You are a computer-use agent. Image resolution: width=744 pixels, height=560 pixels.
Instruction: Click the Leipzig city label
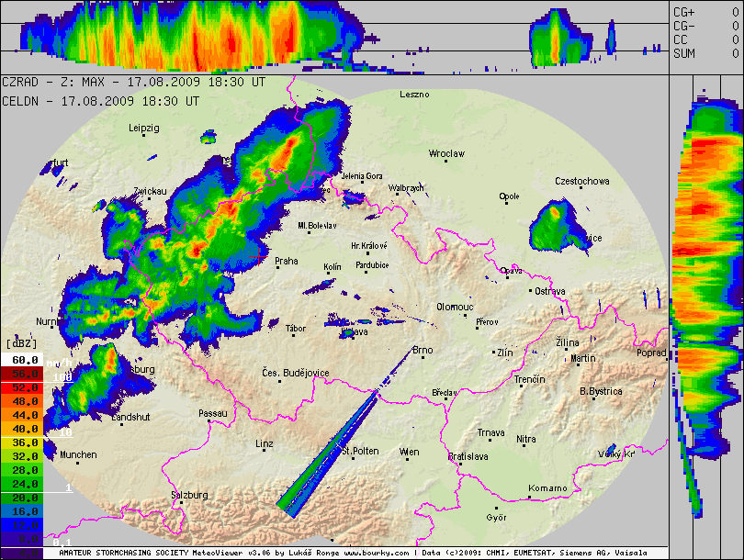pos(144,128)
